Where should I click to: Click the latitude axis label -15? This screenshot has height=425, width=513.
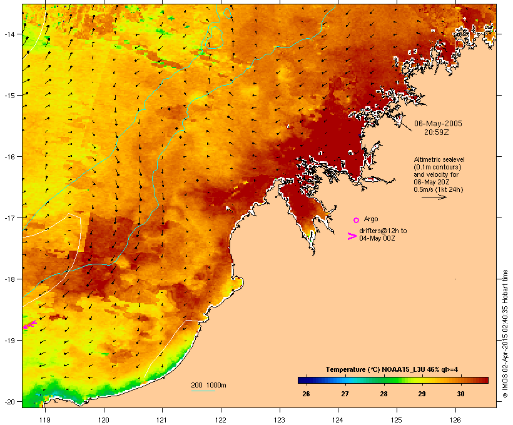tap(9, 96)
